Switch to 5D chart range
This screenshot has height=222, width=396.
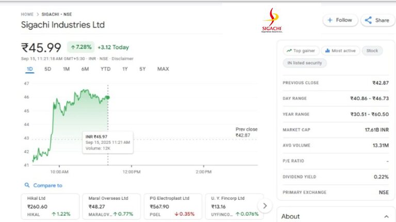[x=47, y=69]
